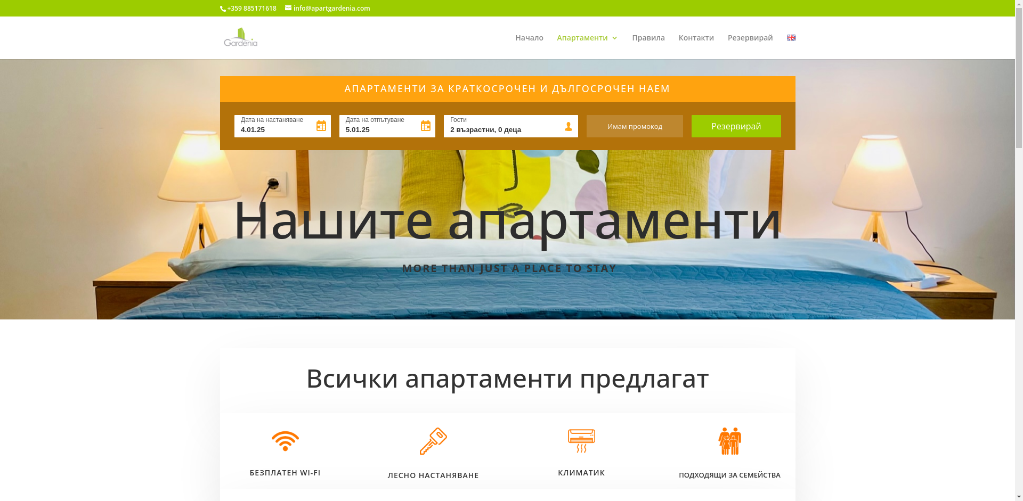Click the Gardenia logo
Image resolution: width=1023 pixels, height=501 pixels.
point(241,37)
